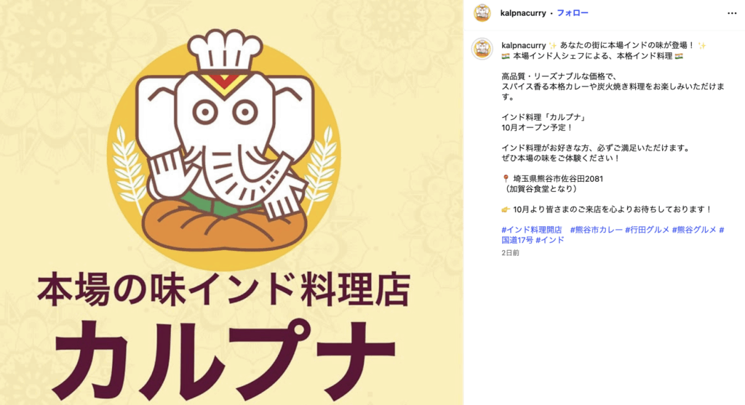Open hashtag #熊谷グルメ
Screen dimensions: 745x405
pos(693,230)
